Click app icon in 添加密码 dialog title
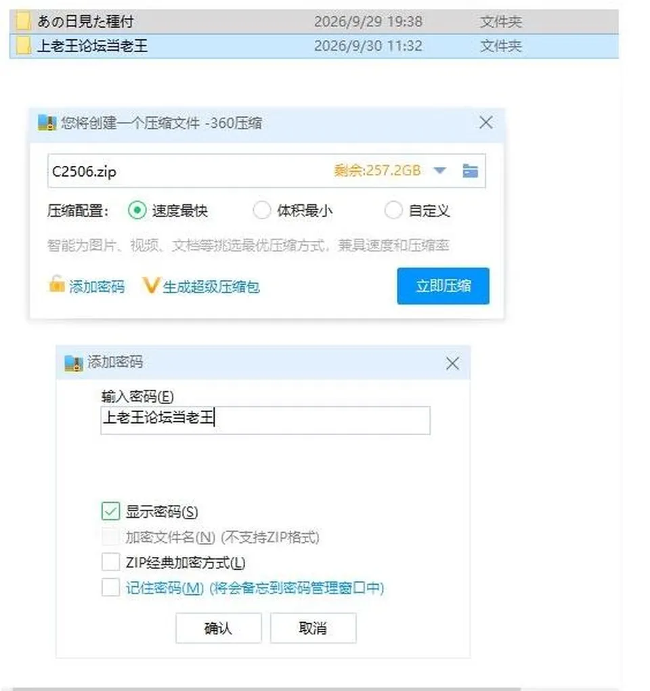The image size is (650, 691). point(74,363)
